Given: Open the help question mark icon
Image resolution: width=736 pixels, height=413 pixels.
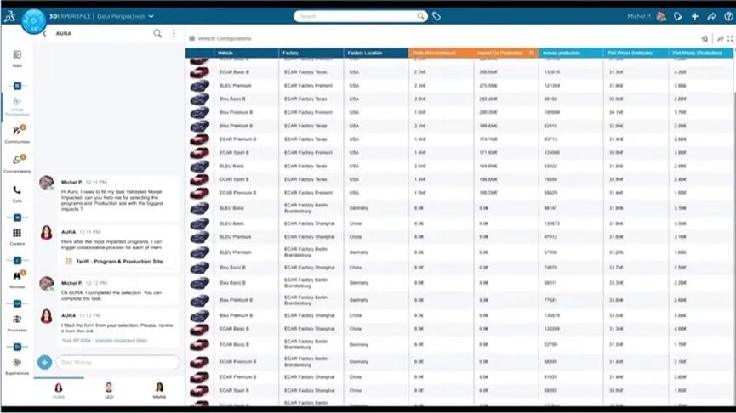Looking at the screenshot, I should 728,16.
